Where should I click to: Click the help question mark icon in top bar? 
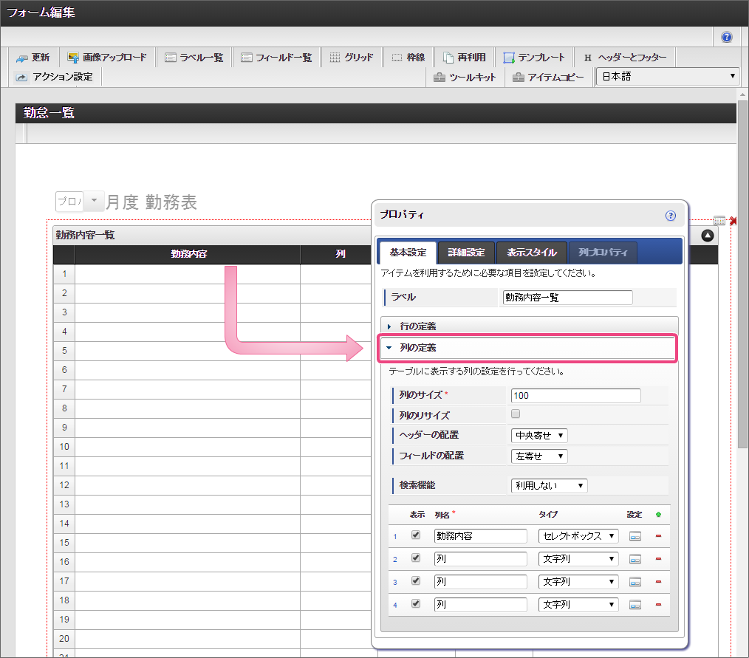[727, 37]
